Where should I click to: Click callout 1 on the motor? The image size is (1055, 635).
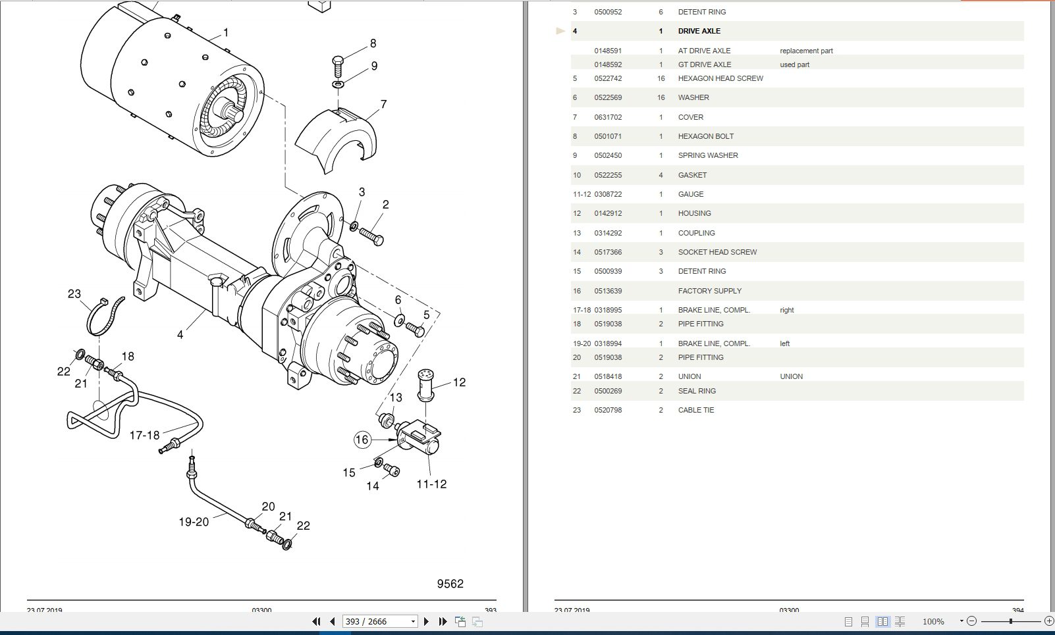(226, 32)
